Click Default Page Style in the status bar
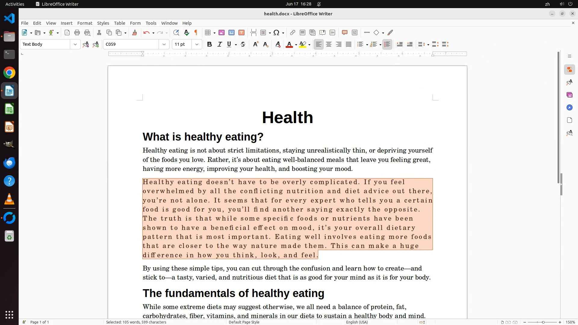Image resolution: width=578 pixels, height=325 pixels. (x=244, y=322)
